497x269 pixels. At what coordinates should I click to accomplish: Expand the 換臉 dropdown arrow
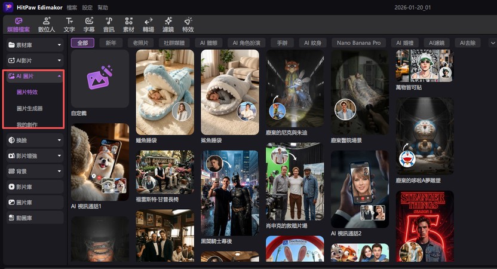(59, 140)
